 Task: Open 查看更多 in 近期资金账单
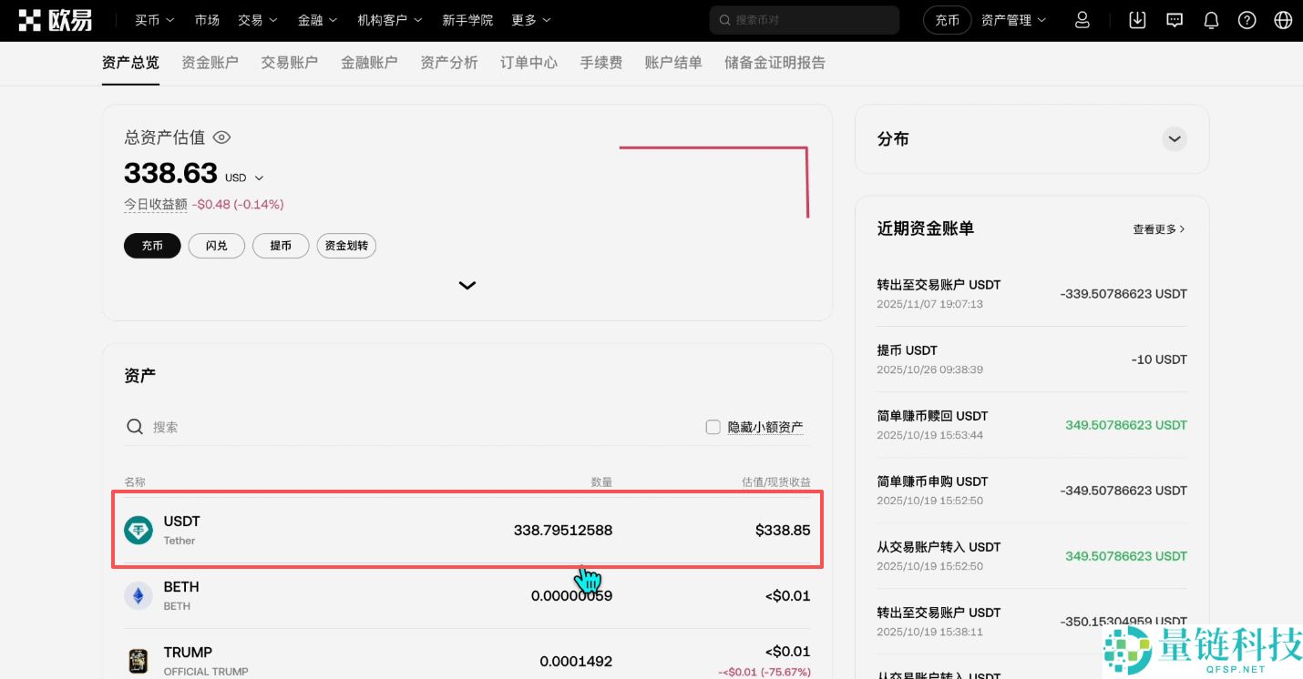click(x=1157, y=228)
